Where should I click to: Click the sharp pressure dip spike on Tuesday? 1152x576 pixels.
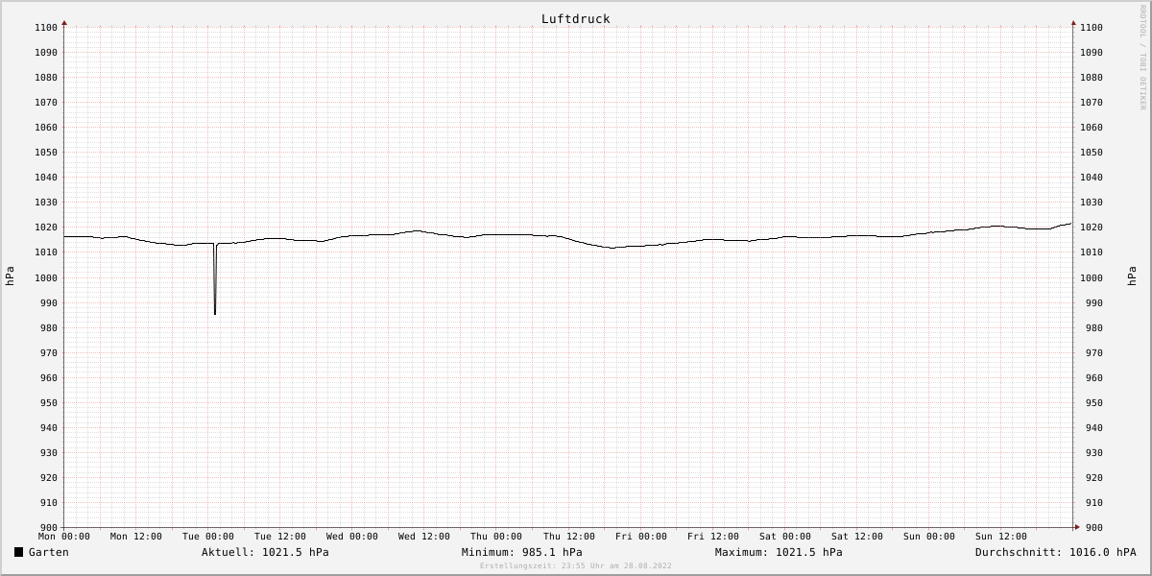tap(215, 279)
